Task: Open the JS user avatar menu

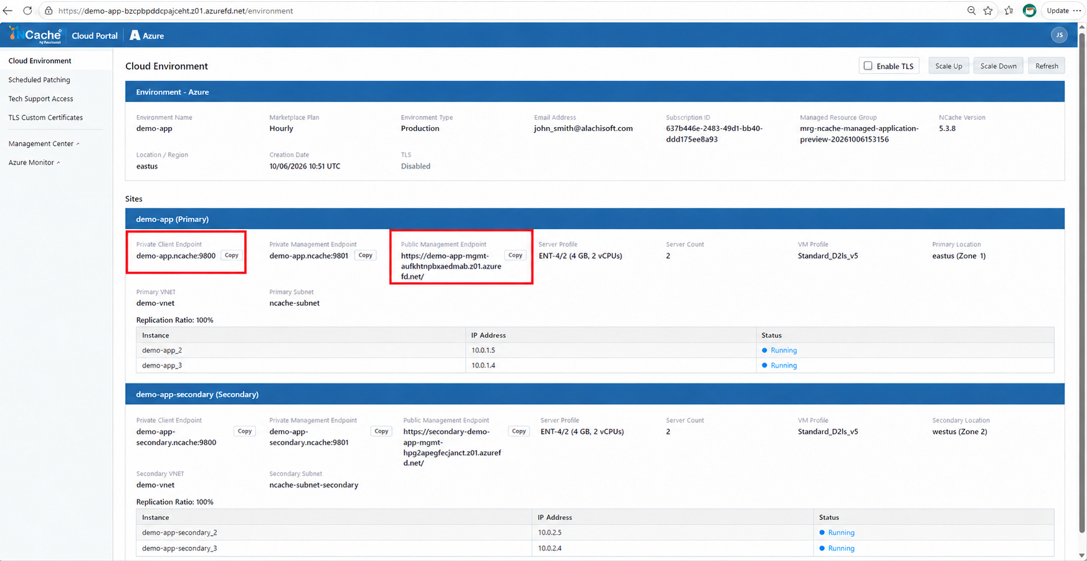Action: 1059,35
